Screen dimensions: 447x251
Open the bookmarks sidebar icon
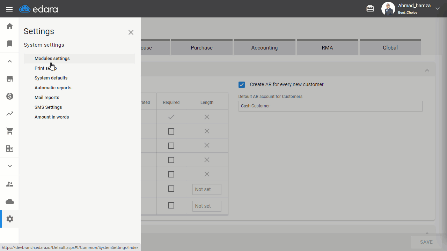(x=10, y=44)
